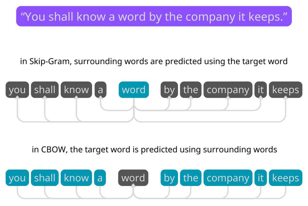Click the teal 'you' box in CBOW row
The width and height of the screenshot is (308, 206).
(x=17, y=178)
